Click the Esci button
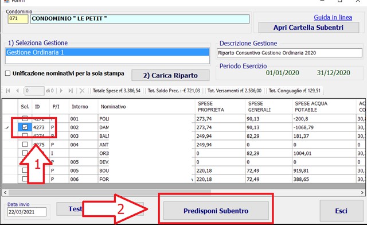 [x=341, y=211]
